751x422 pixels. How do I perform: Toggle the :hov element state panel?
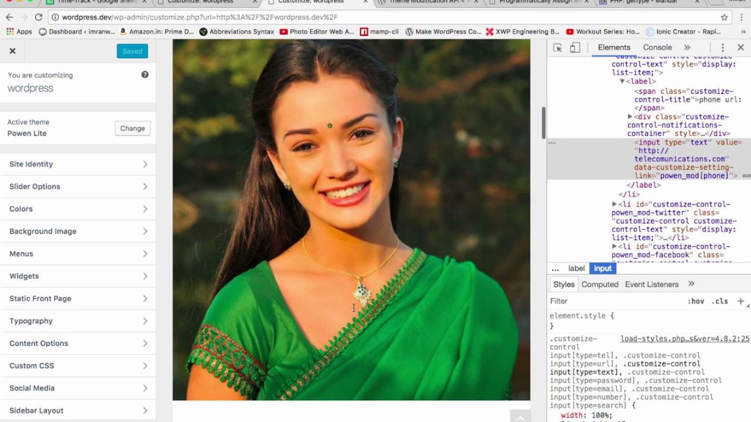[696, 301]
